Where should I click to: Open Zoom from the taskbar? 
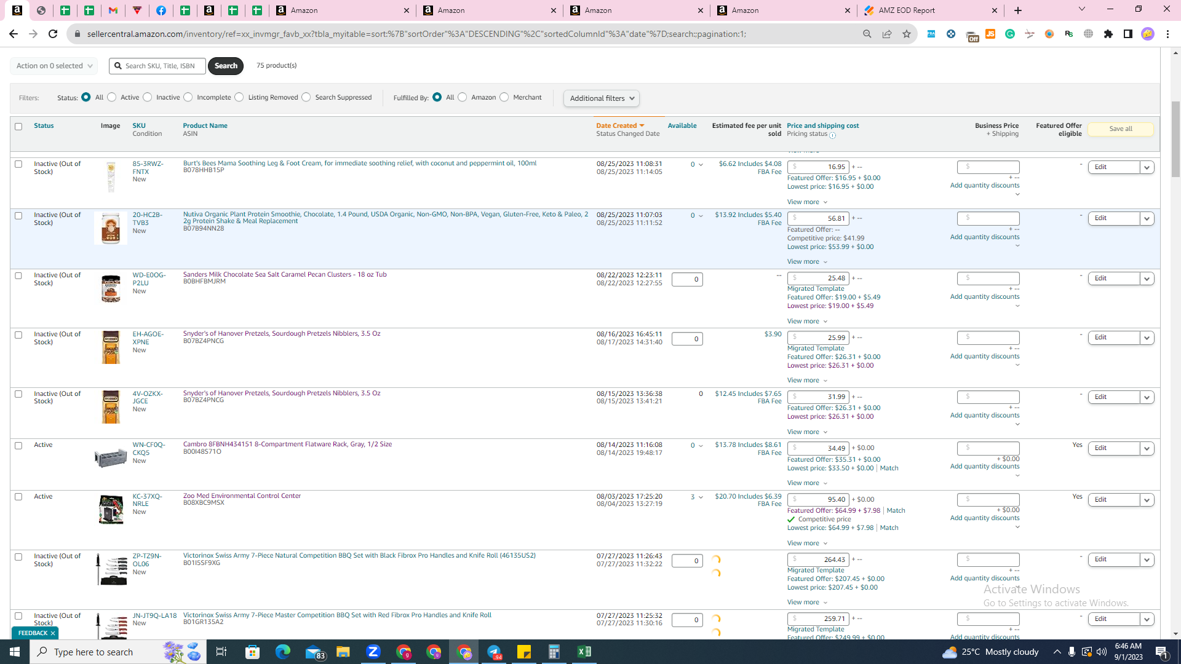click(x=373, y=652)
